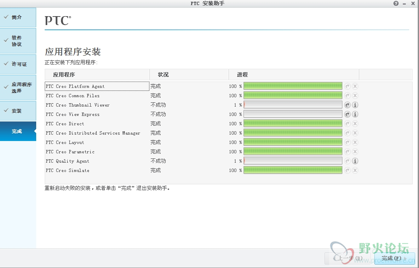Click 不成功 status for Creo View Express
This screenshot has height=268, width=419.
(x=158, y=114)
